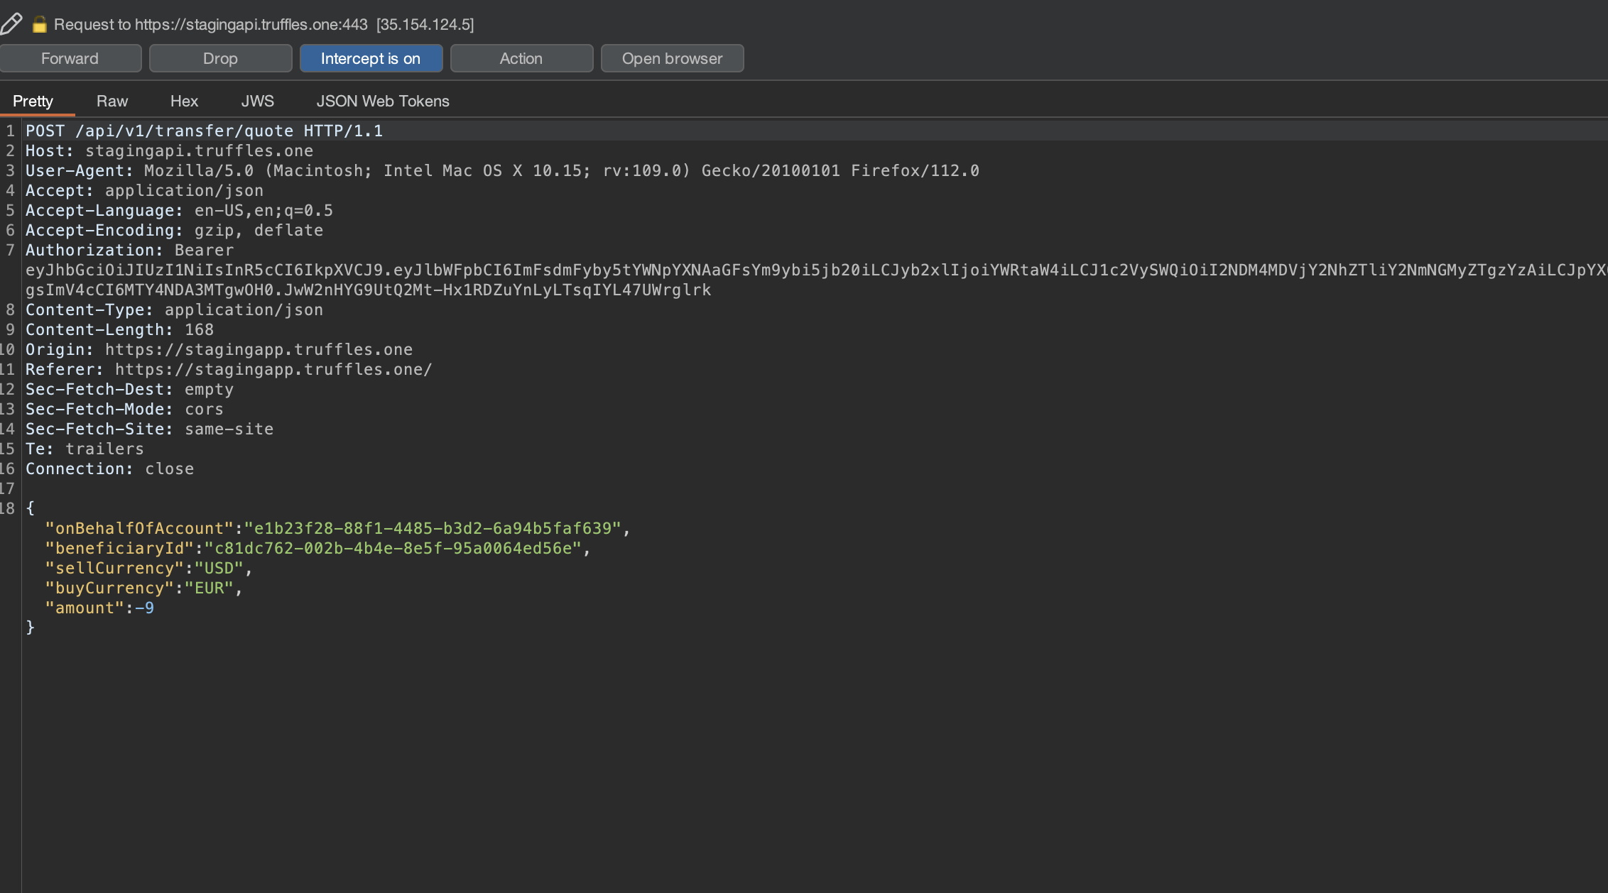Open the Action dropdown menu
This screenshot has width=1608, height=893.
pos(520,56)
